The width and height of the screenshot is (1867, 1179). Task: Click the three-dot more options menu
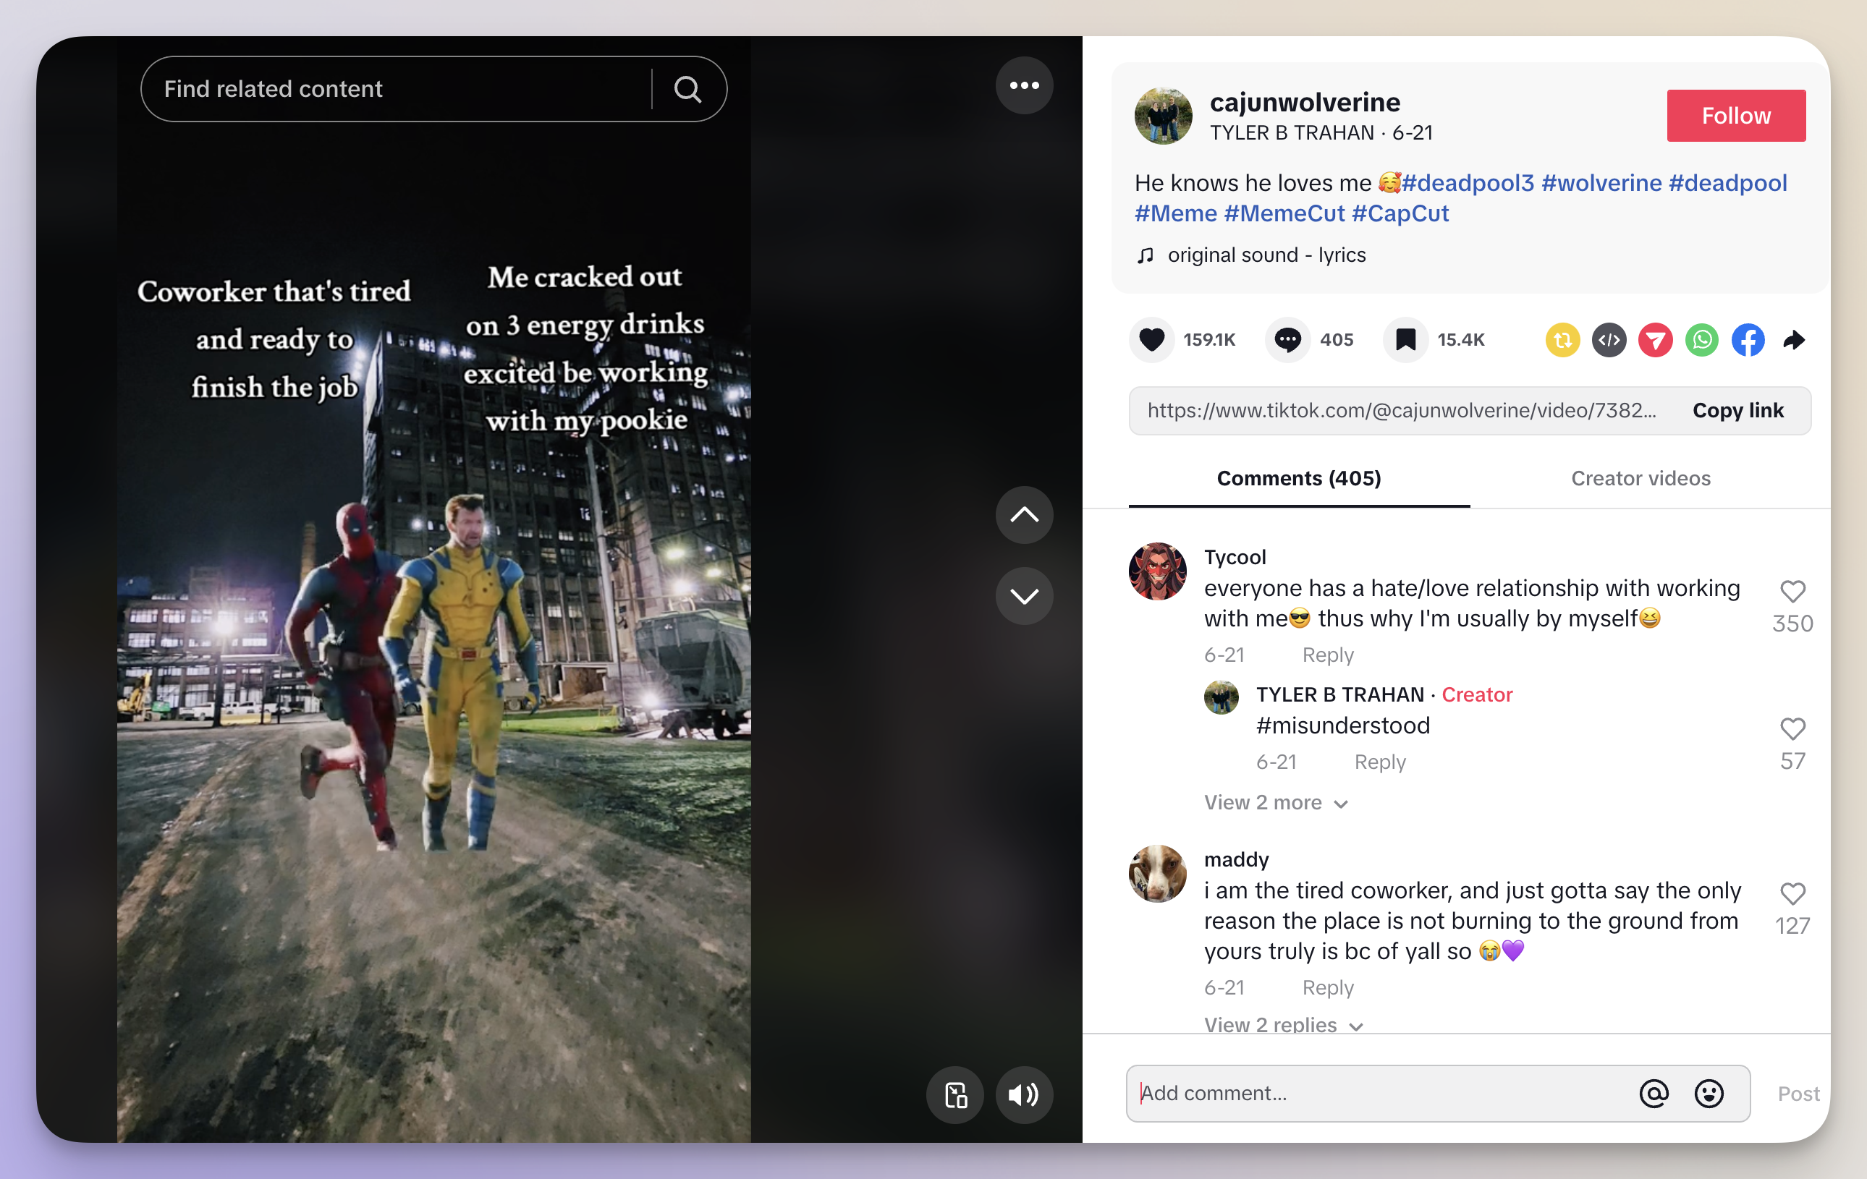[1025, 87]
